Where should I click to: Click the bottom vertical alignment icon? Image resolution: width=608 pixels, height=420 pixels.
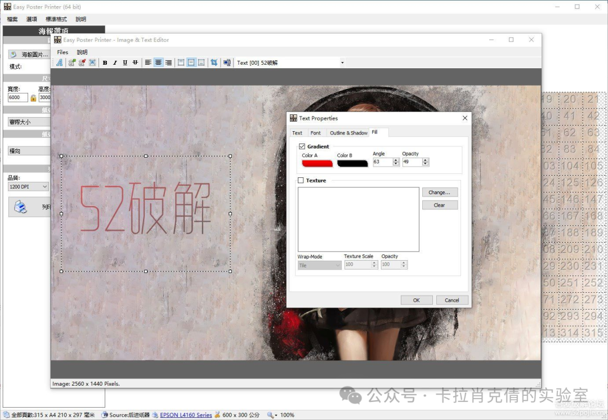coord(201,62)
